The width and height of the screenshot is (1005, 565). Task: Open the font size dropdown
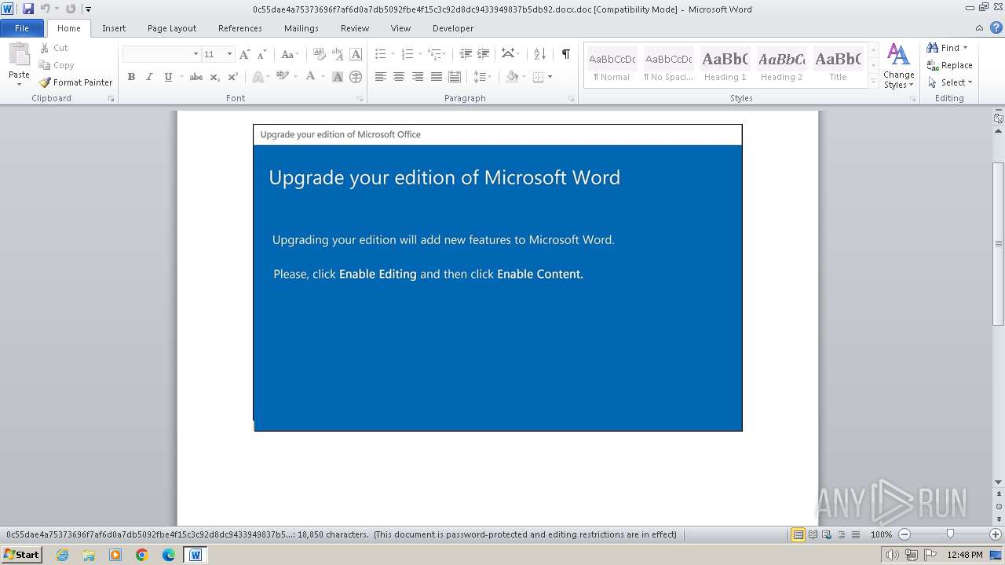click(229, 54)
